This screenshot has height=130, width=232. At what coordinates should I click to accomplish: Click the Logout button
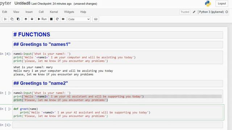222,4
